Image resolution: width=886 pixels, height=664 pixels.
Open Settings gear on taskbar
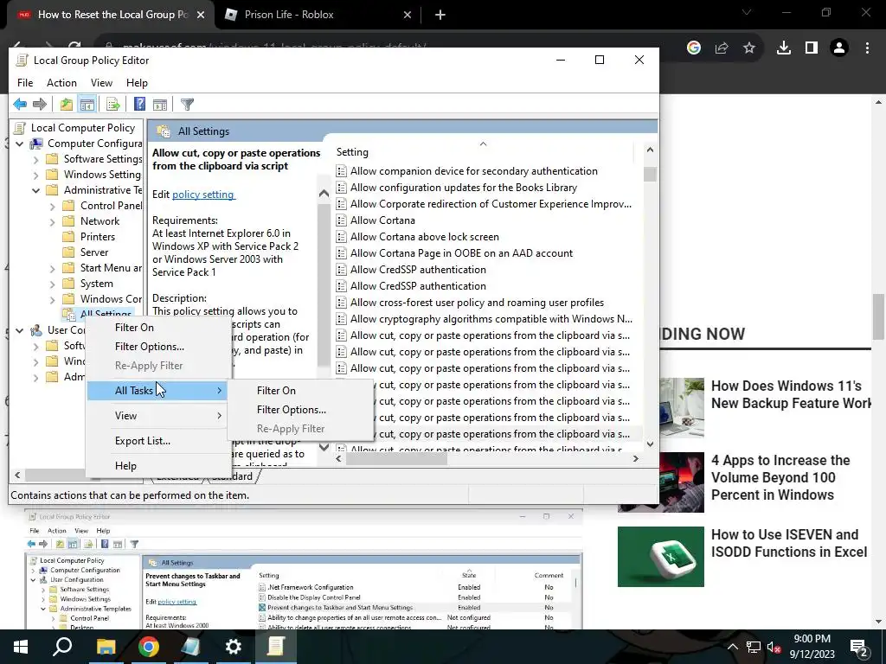(233, 647)
